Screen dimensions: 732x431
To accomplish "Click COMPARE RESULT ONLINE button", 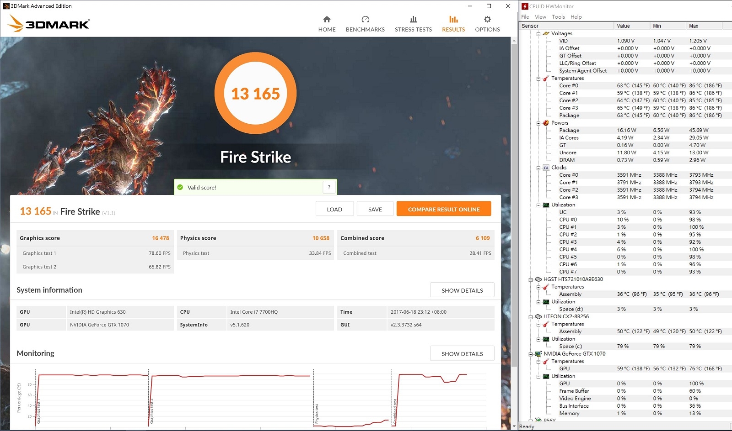I will pos(444,209).
